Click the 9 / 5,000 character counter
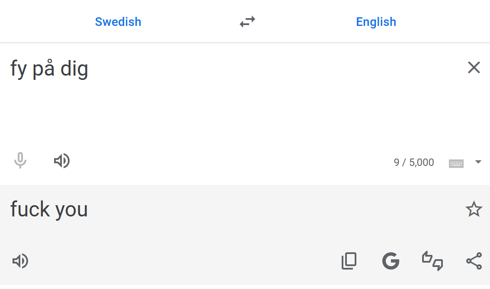 pyautogui.click(x=414, y=162)
